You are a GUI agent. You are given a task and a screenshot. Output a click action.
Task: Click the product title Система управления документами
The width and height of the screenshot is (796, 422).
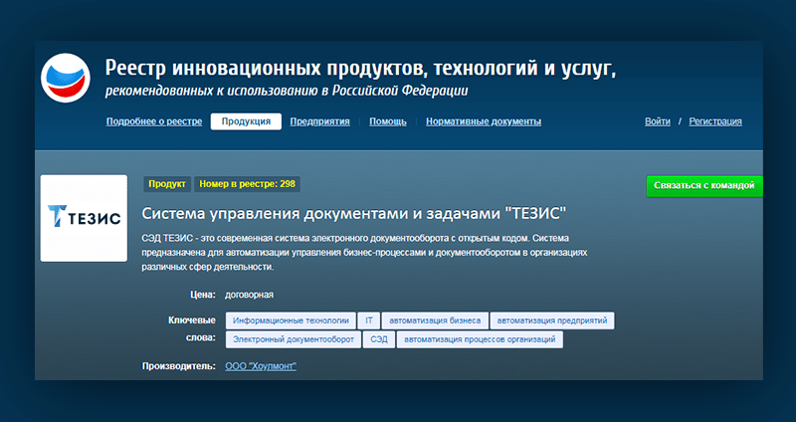[354, 214]
